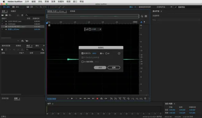Select the Time Selection tool in toolbar
This screenshot has width=202, height=118.
pos(48,7)
